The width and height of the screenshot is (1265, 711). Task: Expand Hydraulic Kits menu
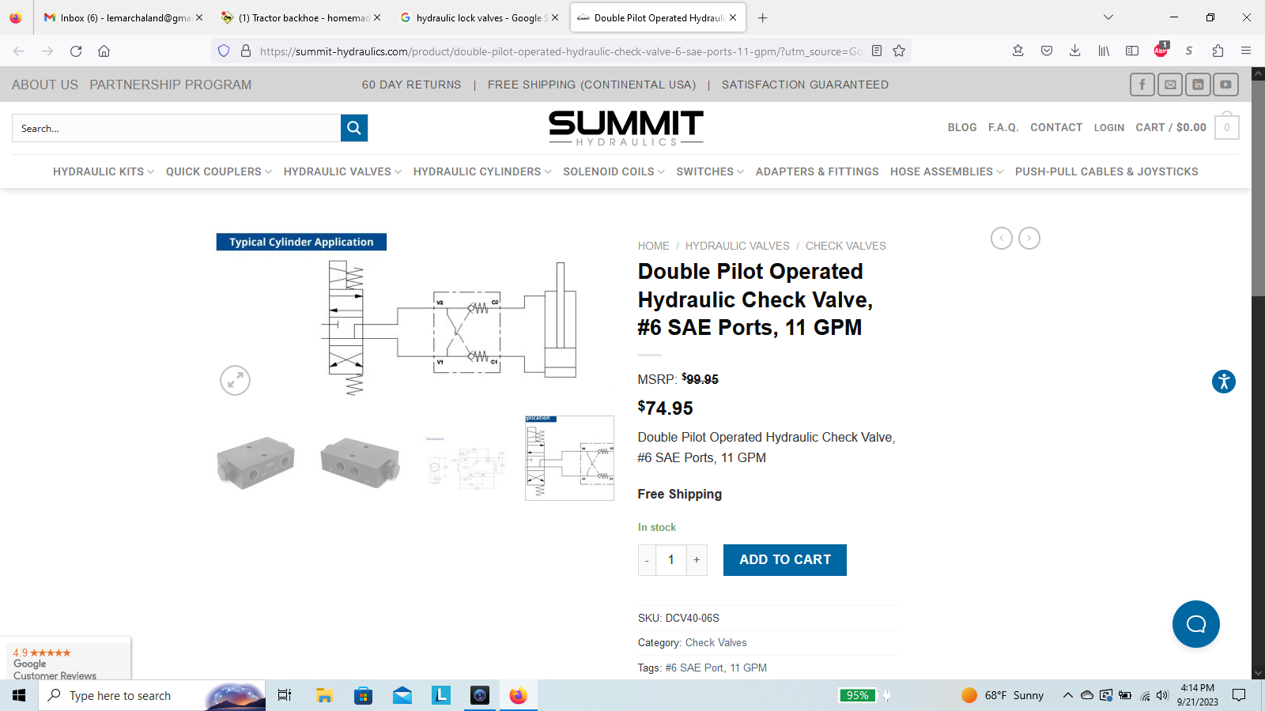(103, 171)
